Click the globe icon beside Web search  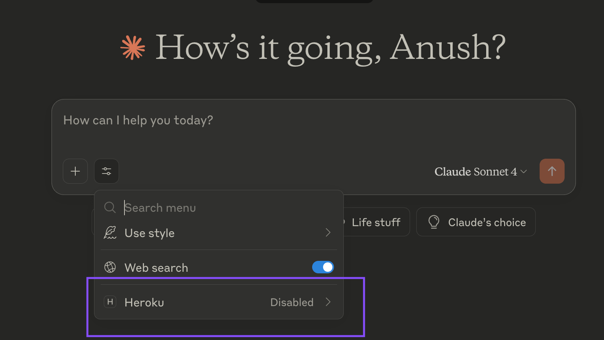tap(110, 267)
